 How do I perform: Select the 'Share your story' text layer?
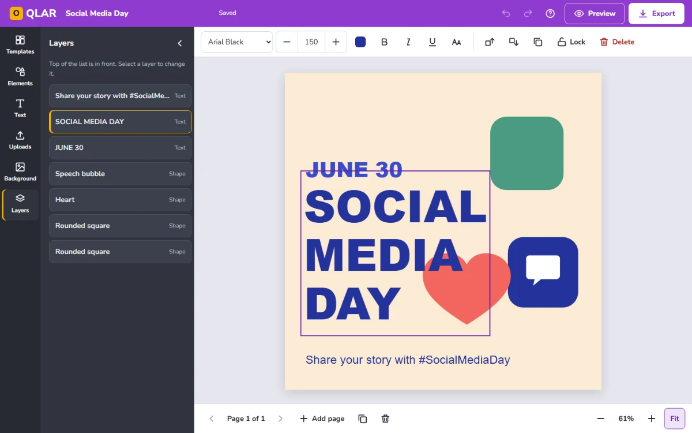click(x=121, y=96)
